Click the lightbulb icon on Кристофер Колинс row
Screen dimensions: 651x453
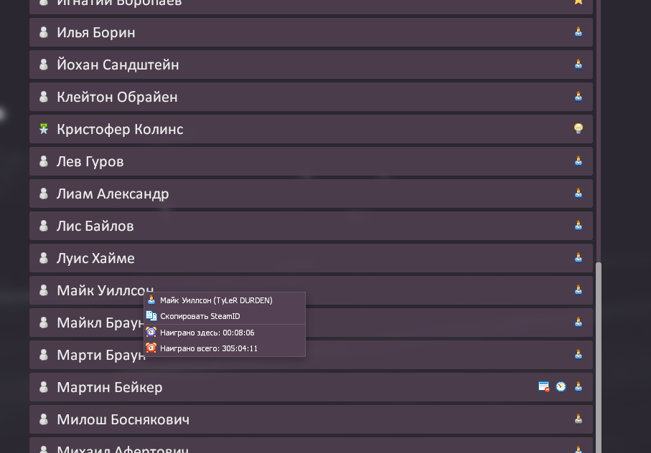tap(579, 128)
